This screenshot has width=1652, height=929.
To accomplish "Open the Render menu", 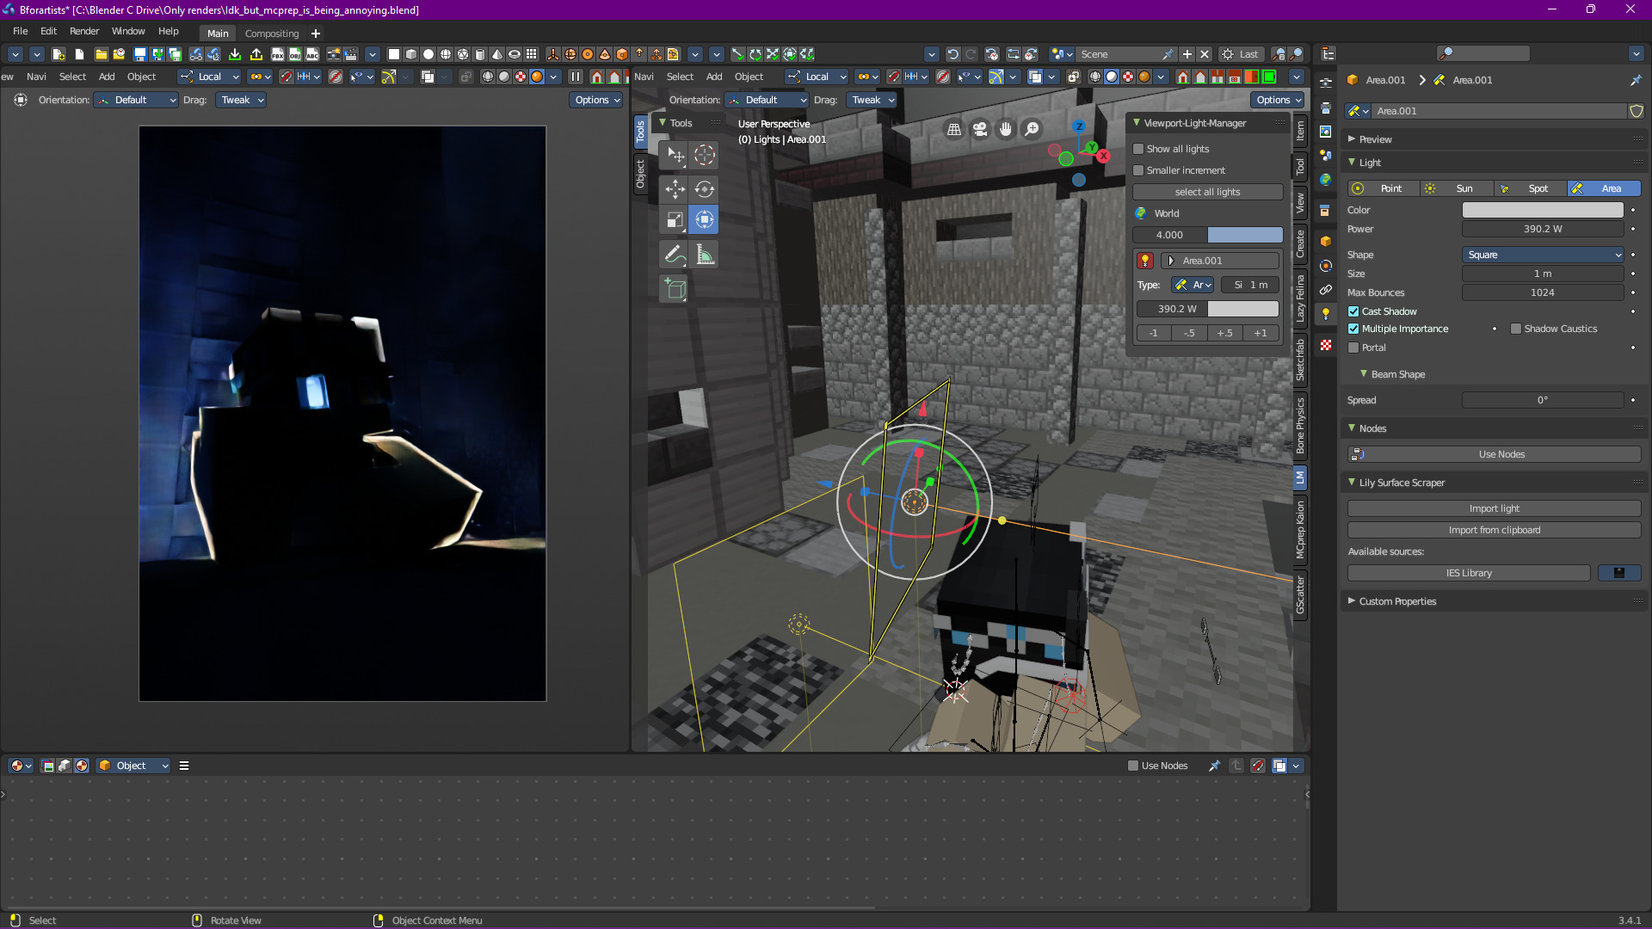I will pyautogui.click(x=84, y=31).
